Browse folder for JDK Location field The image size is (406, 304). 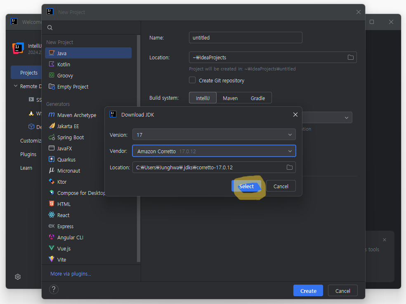click(x=290, y=167)
